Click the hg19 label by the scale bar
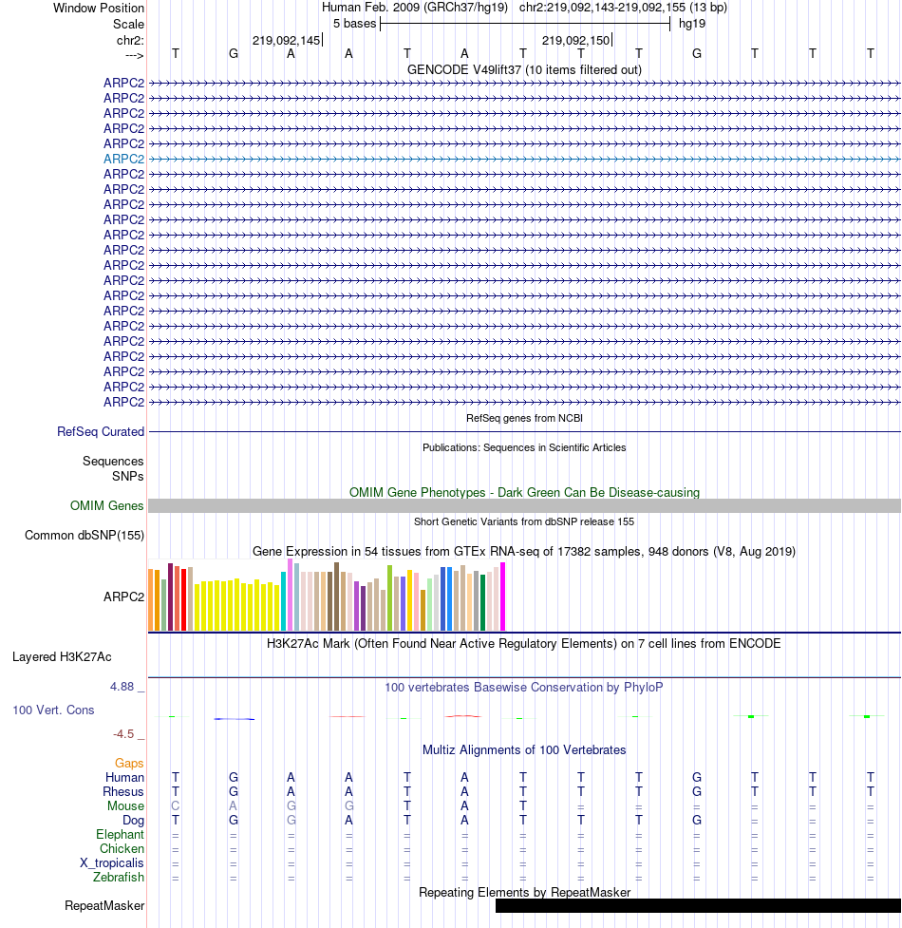902x928 pixels. coord(692,24)
